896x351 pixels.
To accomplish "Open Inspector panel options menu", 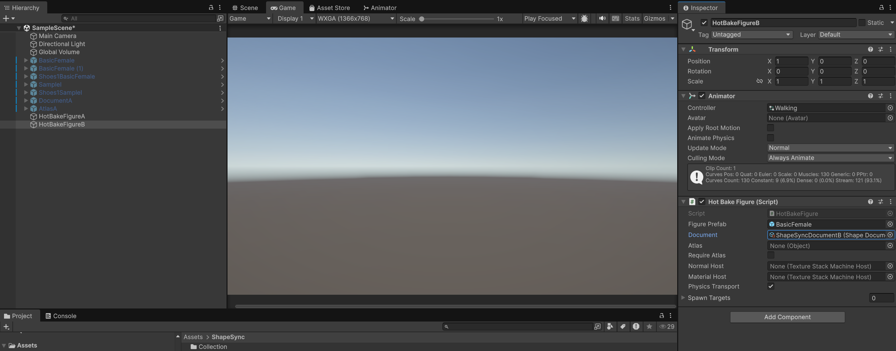I will point(890,7).
